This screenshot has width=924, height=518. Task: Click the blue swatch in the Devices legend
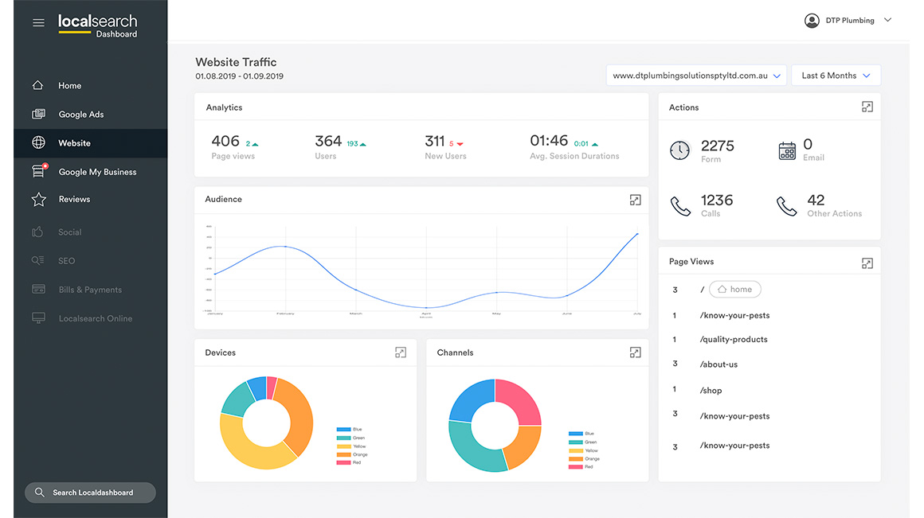coord(344,428)
